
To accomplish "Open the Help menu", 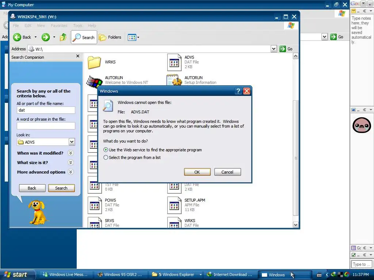I will pos(92,26).
